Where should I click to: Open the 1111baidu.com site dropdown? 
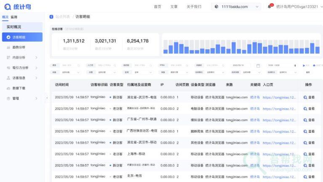click(237, 7)
